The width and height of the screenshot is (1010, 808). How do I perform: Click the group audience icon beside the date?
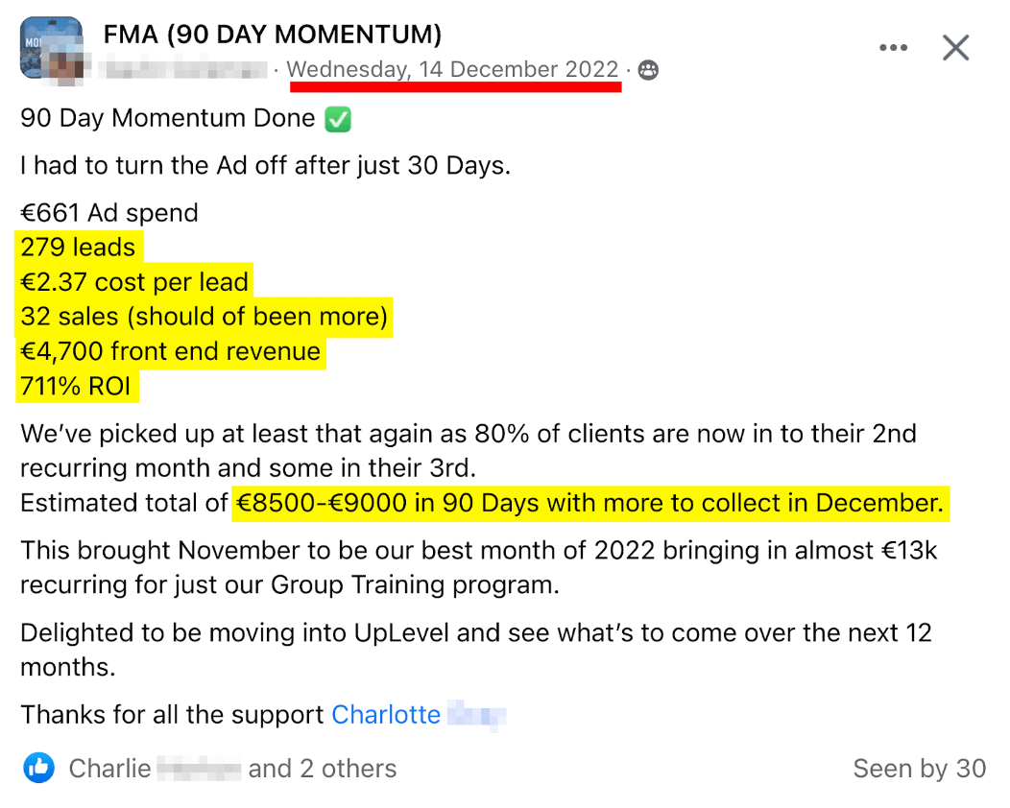pyautogui.click(x=648, y=69)
